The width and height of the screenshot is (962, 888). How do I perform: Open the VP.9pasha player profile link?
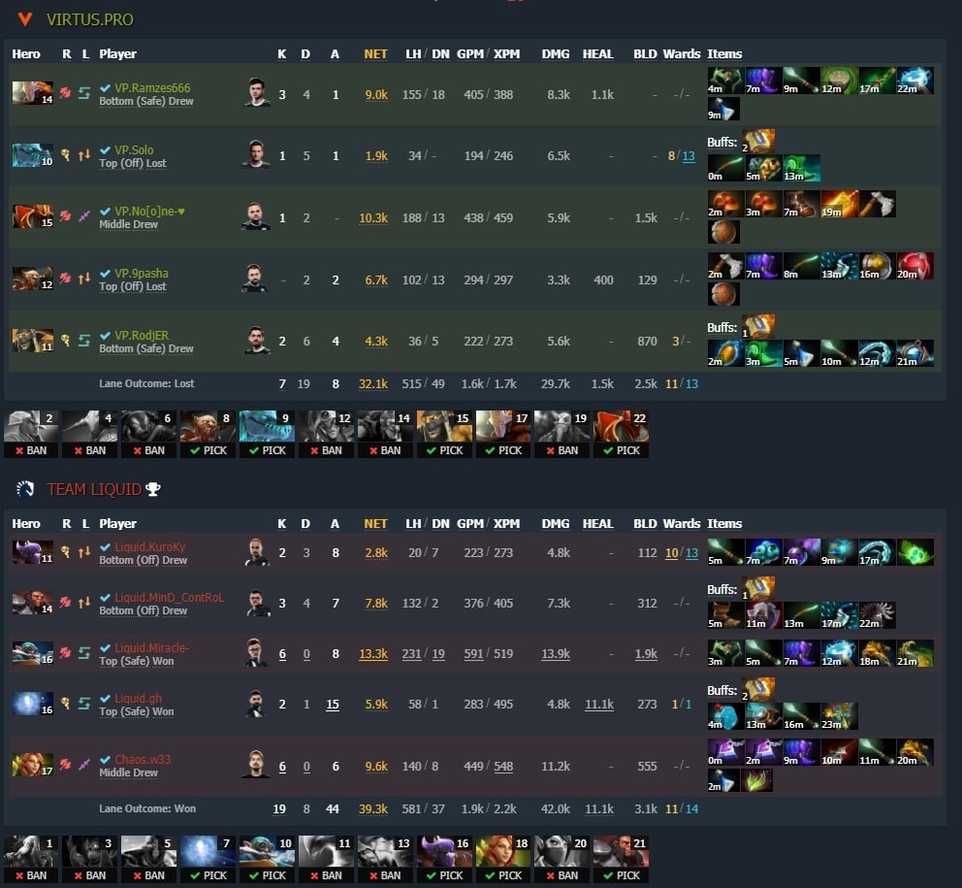tap(142, 274)
